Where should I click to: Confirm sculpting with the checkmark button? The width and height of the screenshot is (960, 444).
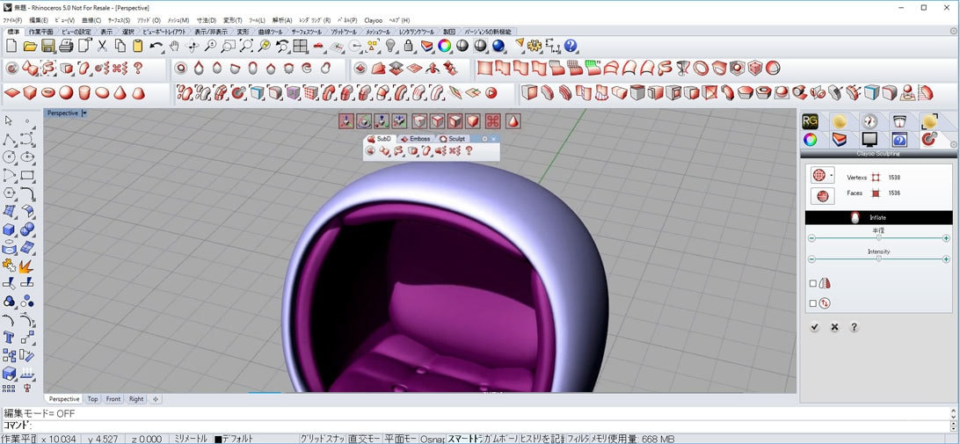[x=815, y=327]
